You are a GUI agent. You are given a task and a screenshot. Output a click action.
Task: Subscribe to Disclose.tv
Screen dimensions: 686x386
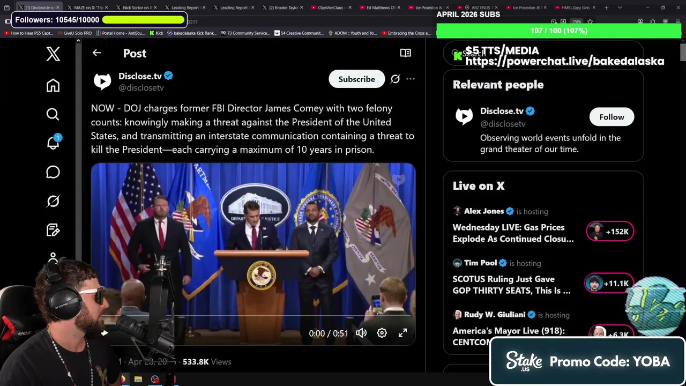point(356,79)
